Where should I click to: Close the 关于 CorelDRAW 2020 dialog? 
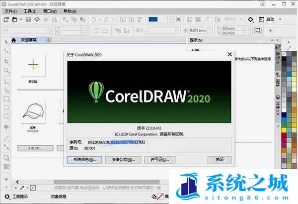pos(230,54)
